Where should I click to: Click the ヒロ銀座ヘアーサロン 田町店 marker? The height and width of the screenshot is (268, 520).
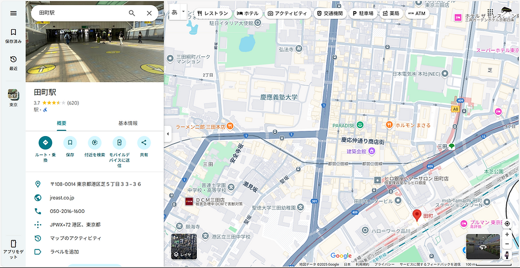377,180
